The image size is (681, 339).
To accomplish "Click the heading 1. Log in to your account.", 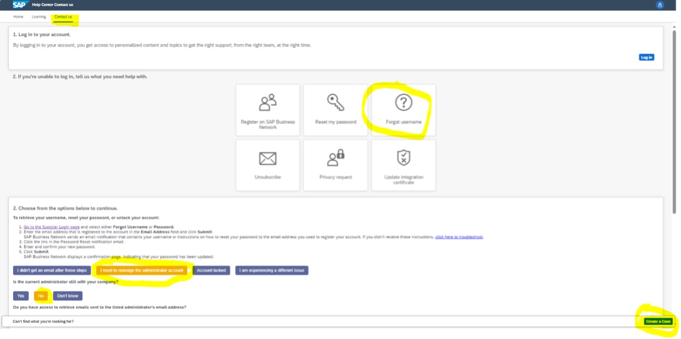I will 42,34.
